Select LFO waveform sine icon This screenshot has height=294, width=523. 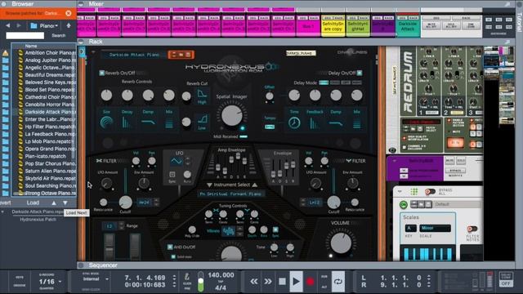pos(177,162)
